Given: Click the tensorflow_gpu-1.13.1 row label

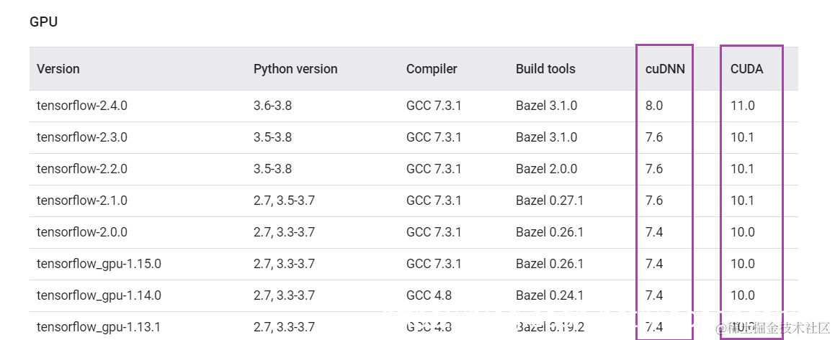Looking at the screenshot, I should pyautogui.click(x=99, y=327).
